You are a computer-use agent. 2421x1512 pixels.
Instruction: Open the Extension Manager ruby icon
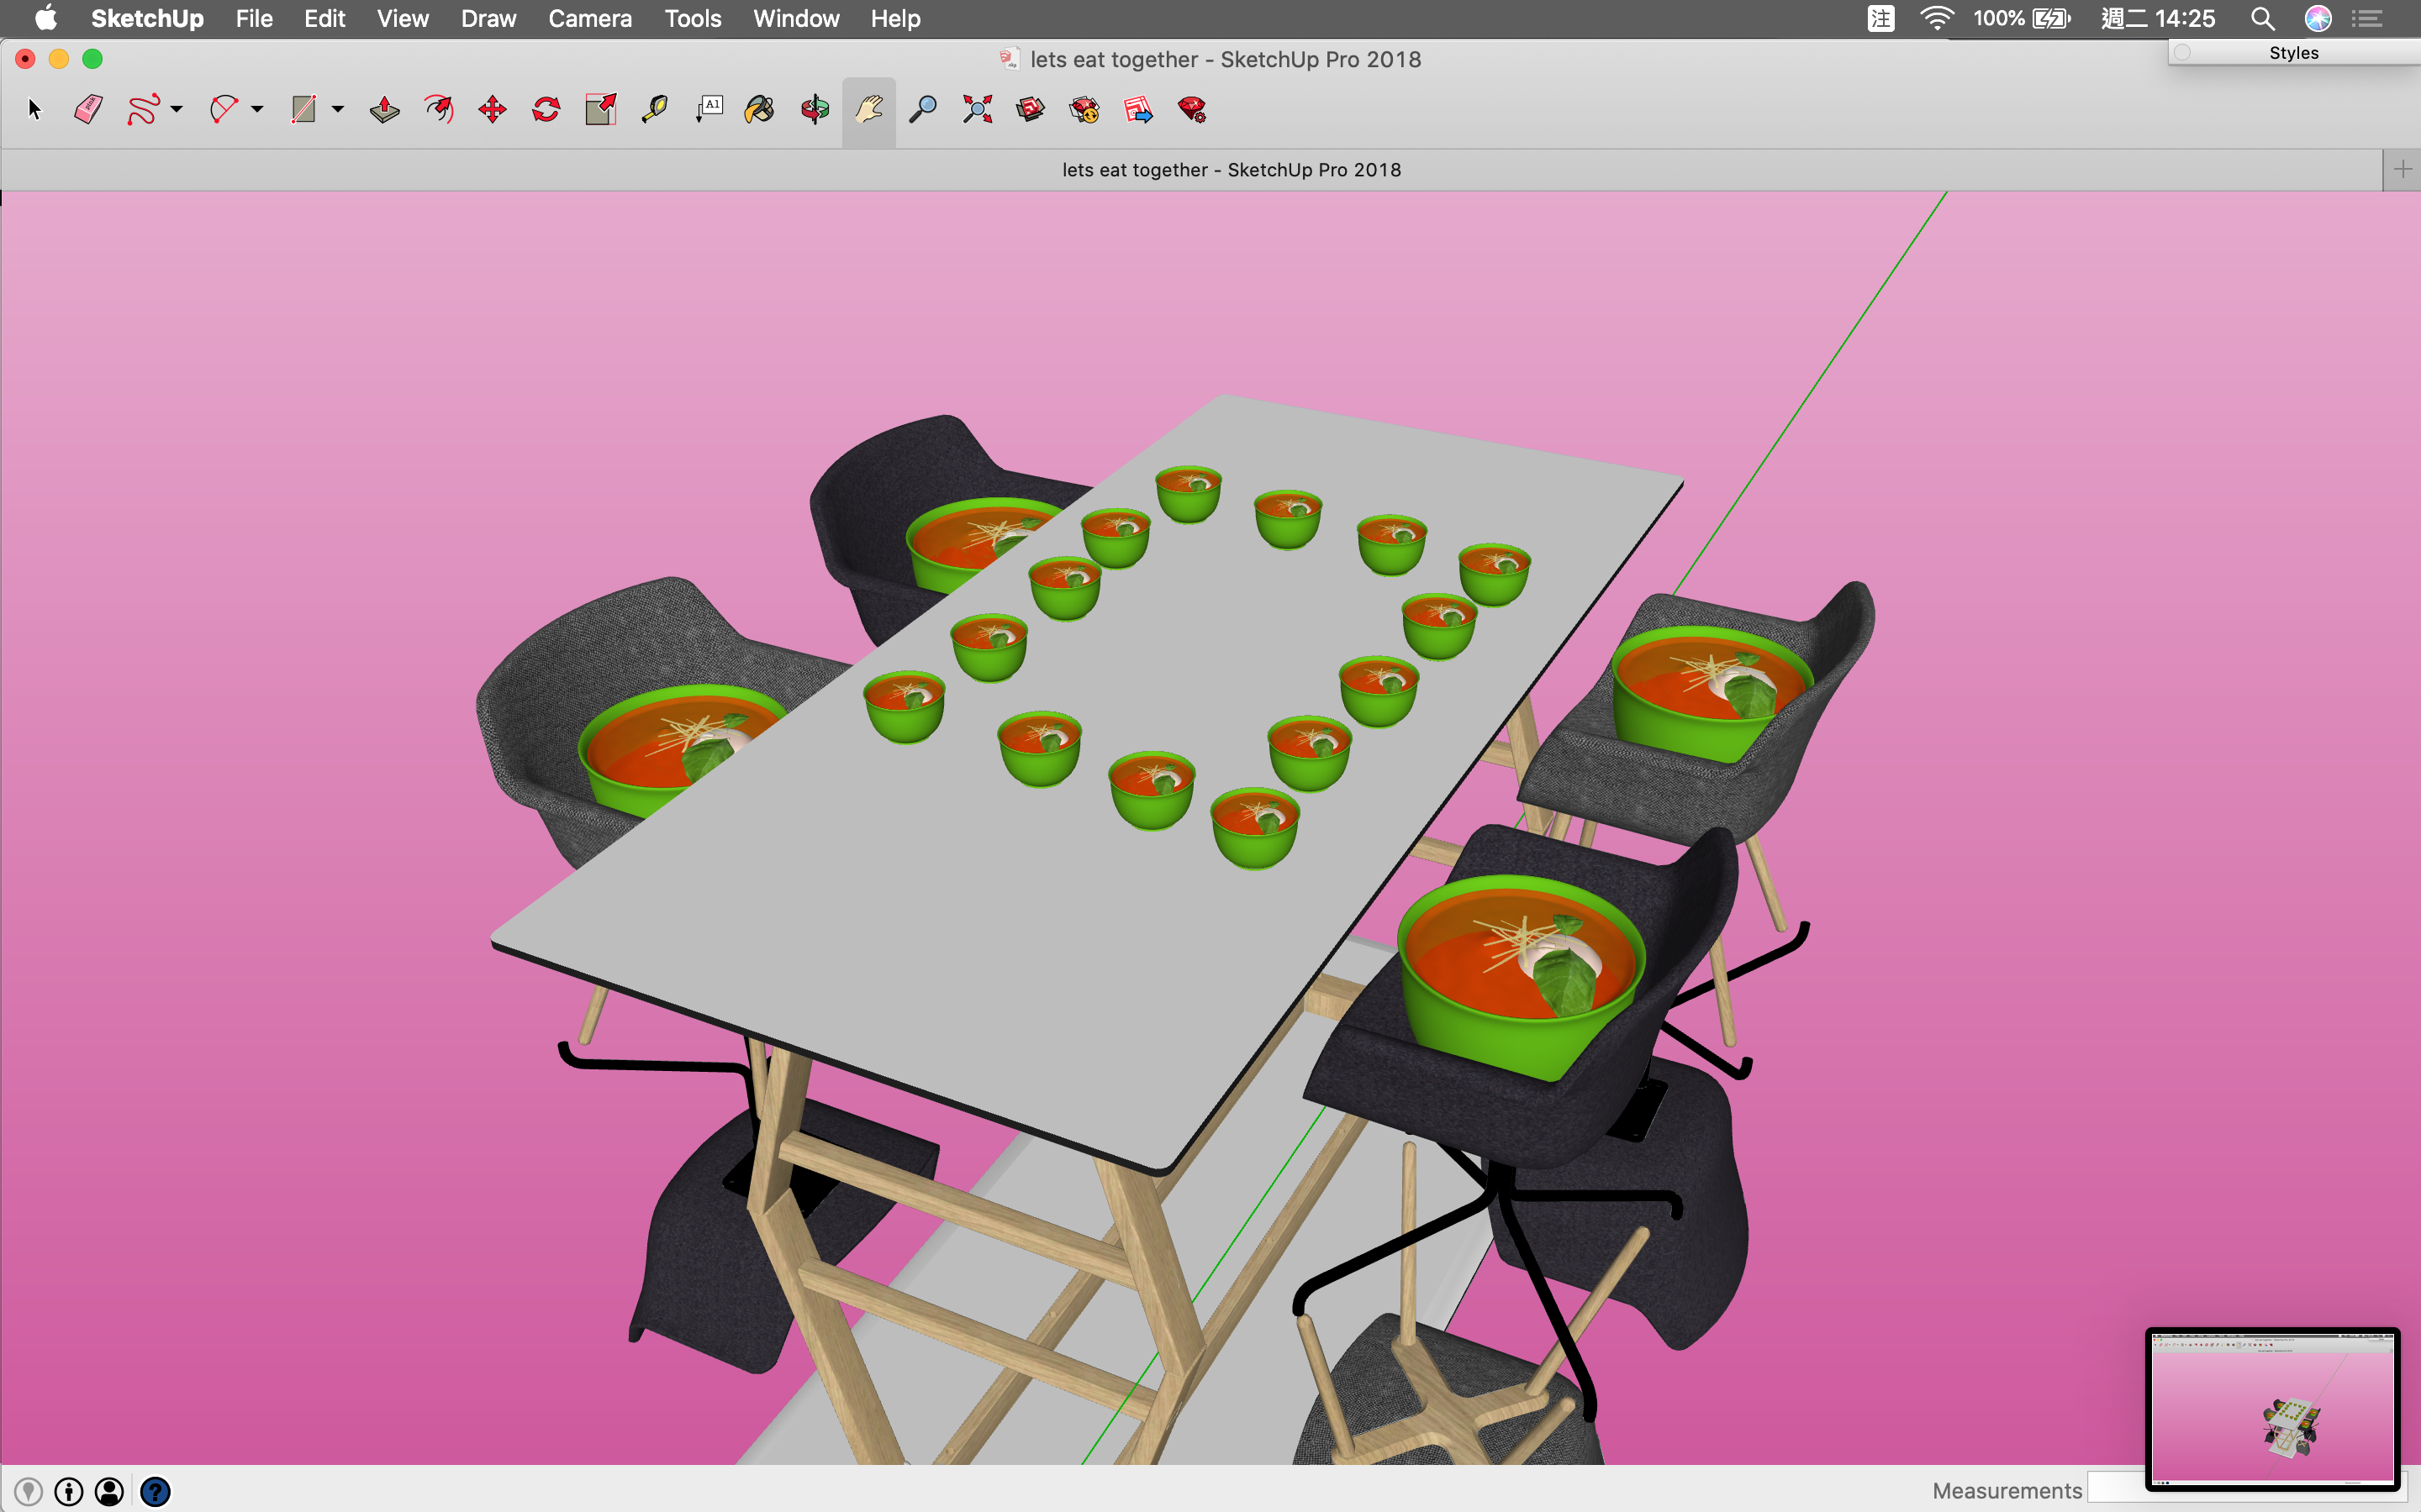pyautogui.click(x=1191, y=109)
